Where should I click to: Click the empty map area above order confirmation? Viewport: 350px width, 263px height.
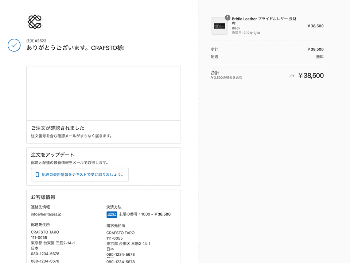point(104,93)
